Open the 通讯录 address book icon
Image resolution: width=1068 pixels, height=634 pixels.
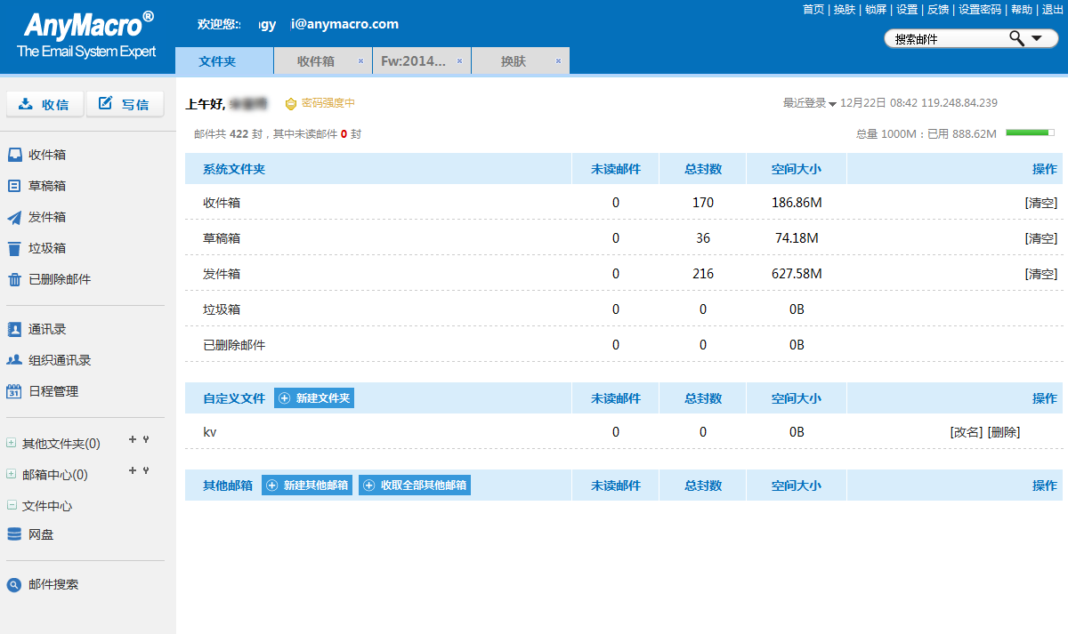click(14, 329)
